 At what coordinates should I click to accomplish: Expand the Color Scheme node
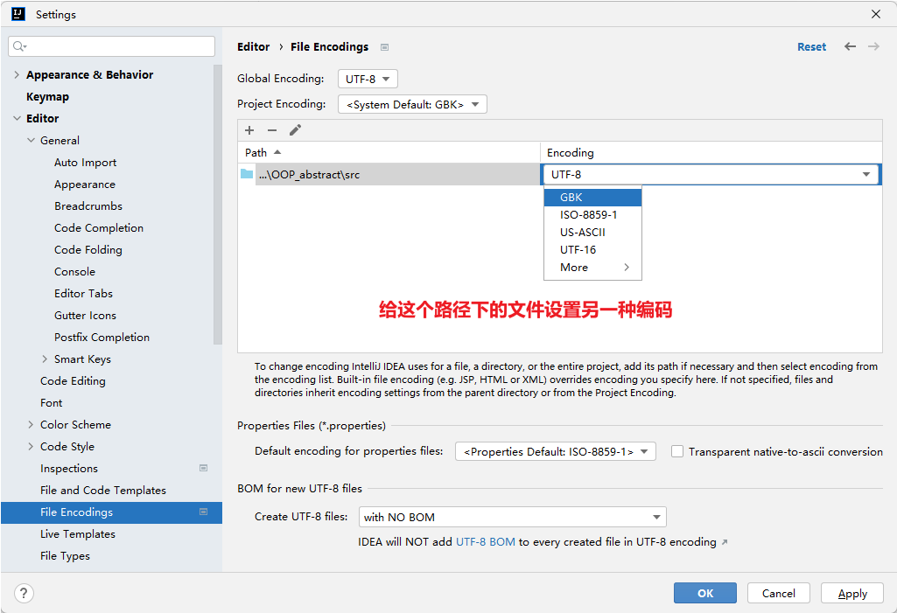tap(31, 424)
